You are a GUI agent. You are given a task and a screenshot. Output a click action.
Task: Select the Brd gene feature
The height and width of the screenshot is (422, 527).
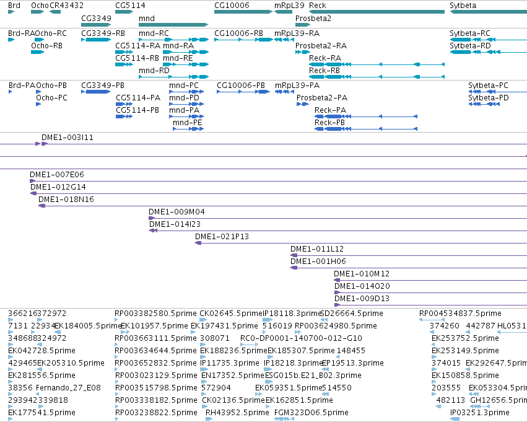[11, 12]
